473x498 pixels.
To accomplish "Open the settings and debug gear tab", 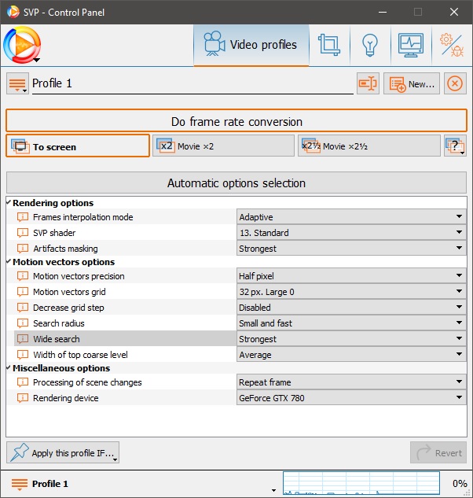I will click(451, 45).
